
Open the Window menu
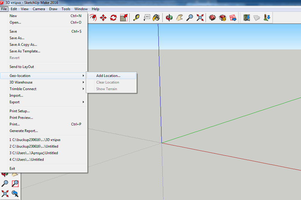coord(81,9)
